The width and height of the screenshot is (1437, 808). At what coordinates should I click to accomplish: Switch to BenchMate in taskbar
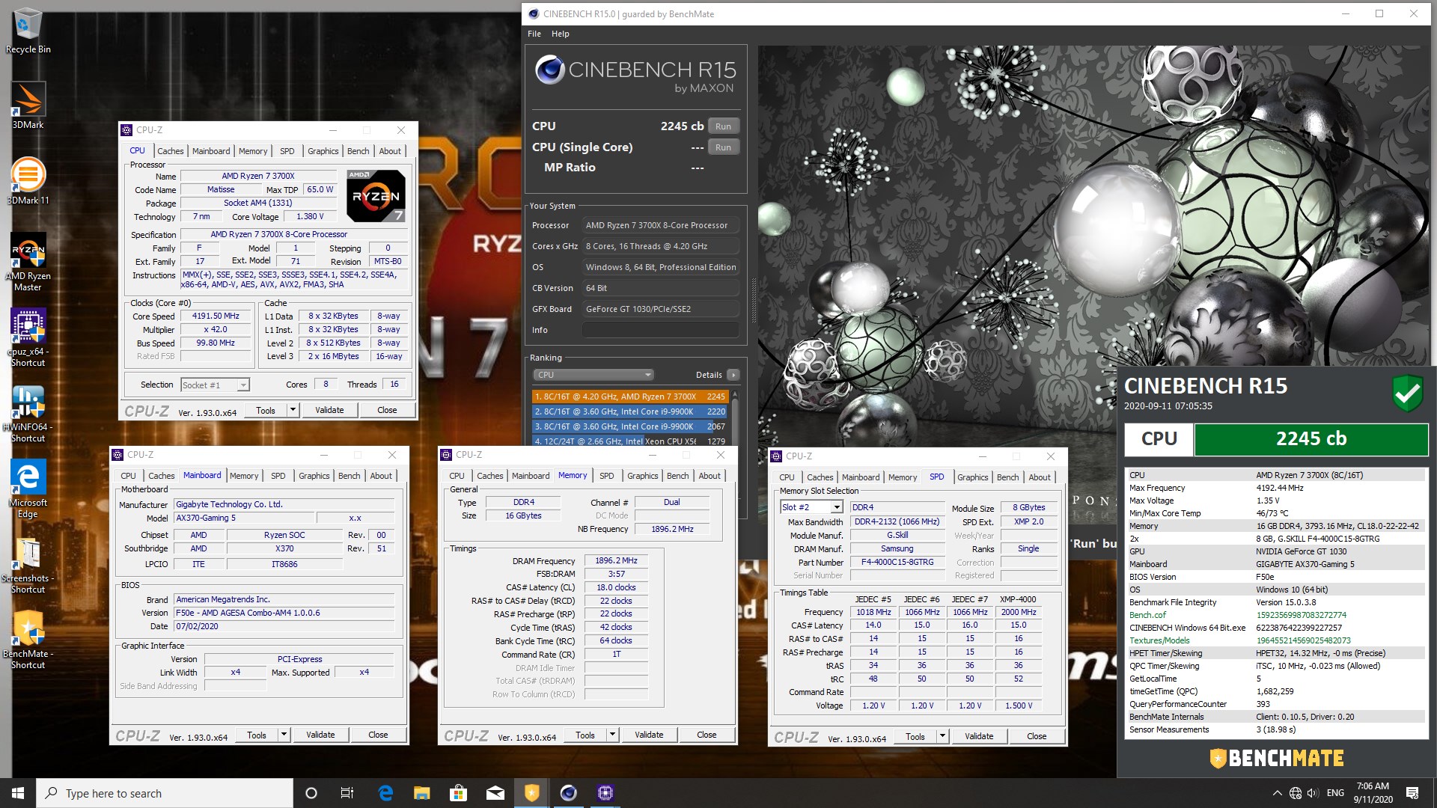[531, 793]
